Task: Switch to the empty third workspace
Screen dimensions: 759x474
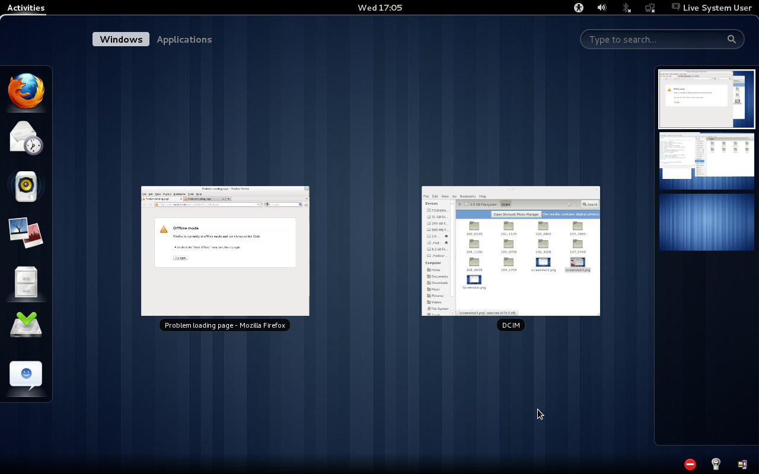Action: click(707, 222)
